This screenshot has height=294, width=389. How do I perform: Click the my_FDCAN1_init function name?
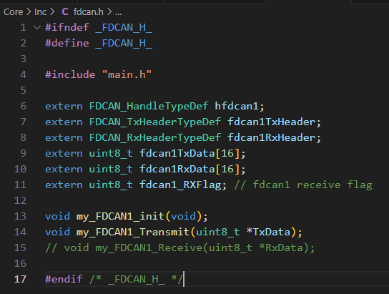tap(120, 216)
